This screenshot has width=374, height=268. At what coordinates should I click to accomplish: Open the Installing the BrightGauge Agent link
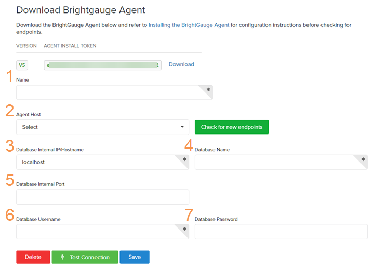[189, 25]
